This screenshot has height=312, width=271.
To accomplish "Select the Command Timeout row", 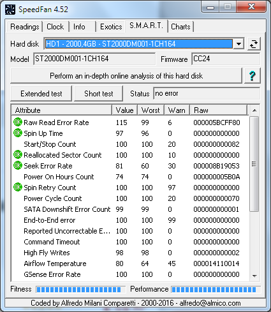I will pos(130,242).
